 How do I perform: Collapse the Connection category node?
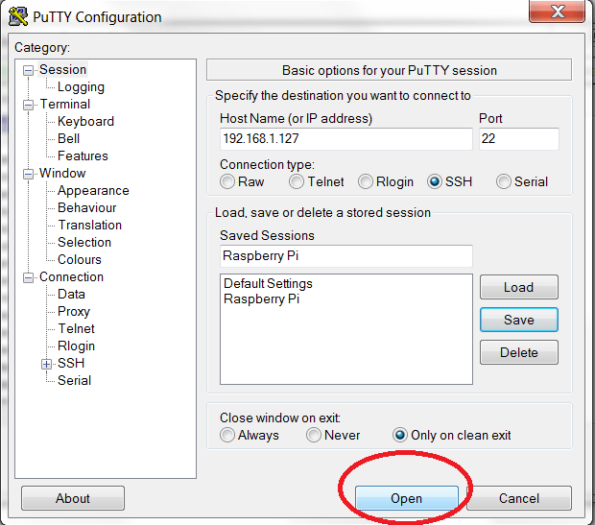[29, 277]
